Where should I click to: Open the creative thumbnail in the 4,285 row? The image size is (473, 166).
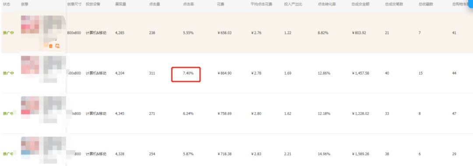[30, 24]
